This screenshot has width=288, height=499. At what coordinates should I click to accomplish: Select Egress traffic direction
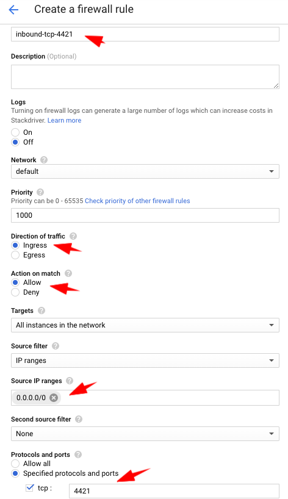pos(15,255)
